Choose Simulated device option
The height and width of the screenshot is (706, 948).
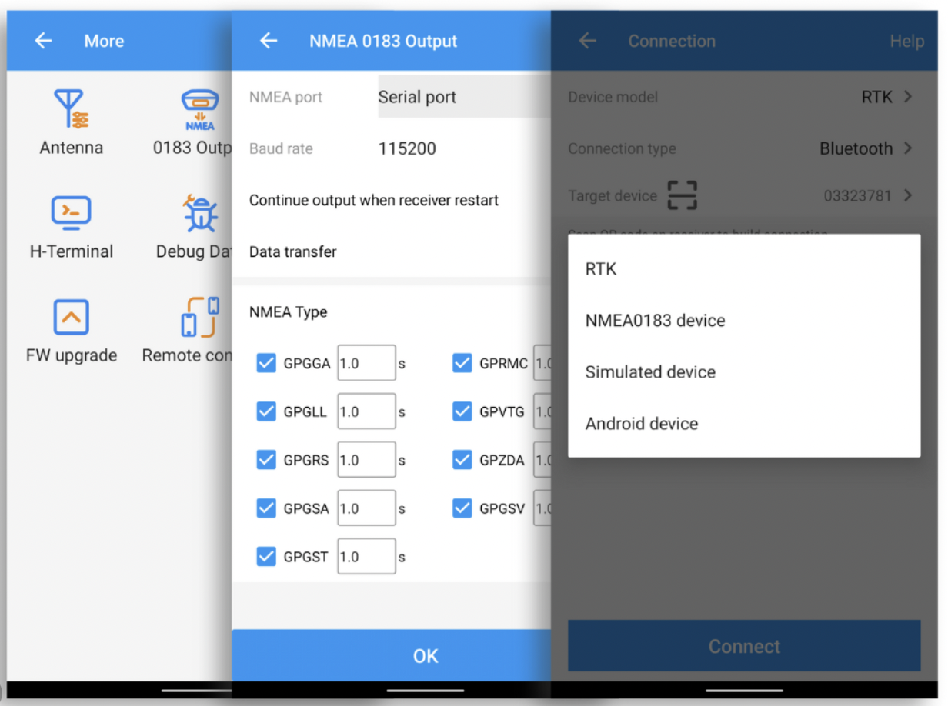point(650,372)
